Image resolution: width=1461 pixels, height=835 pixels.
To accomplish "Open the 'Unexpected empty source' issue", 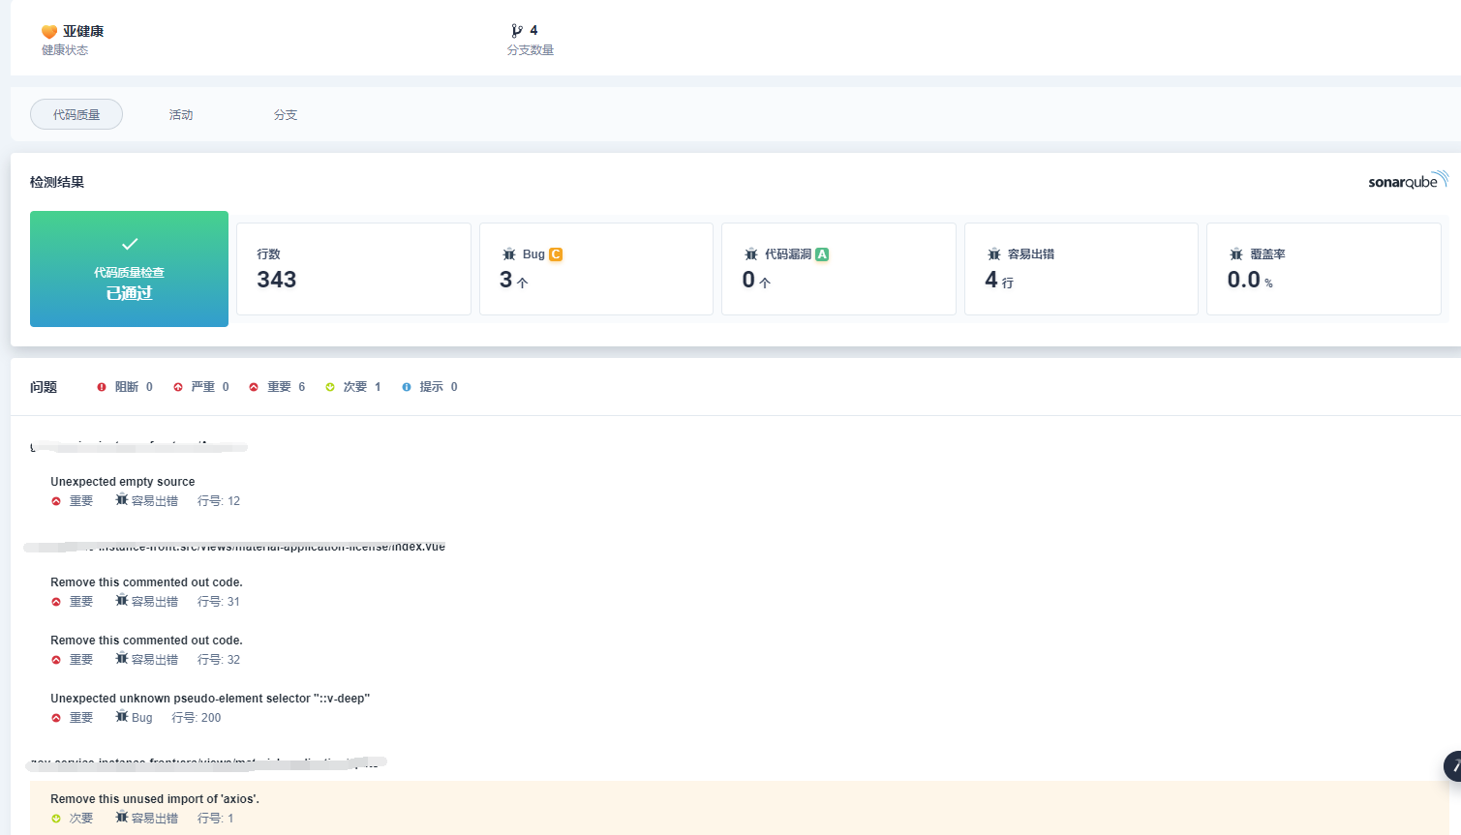I will pyautogui.click(x=123, y=482).
